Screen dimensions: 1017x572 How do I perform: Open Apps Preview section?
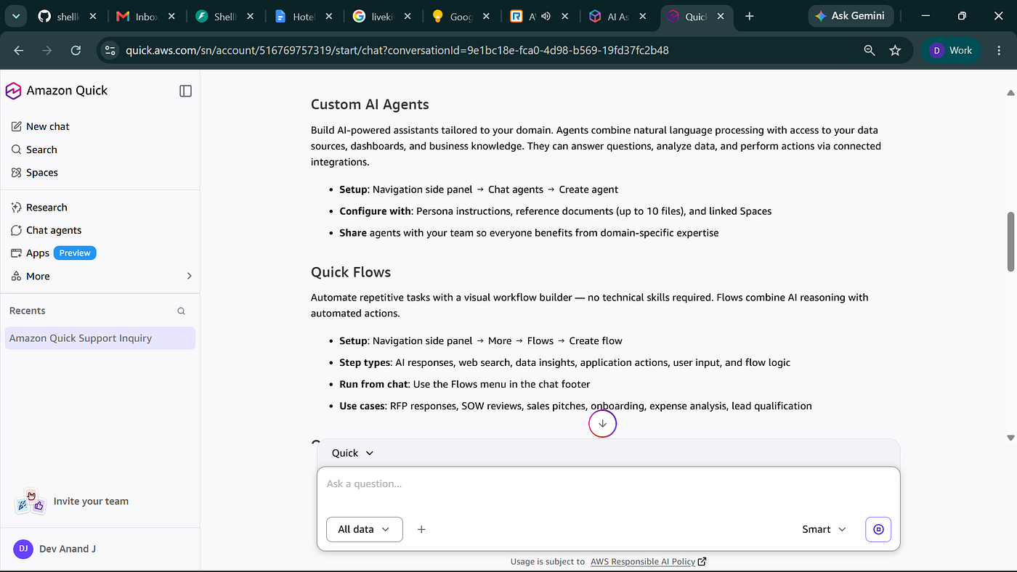53,253
